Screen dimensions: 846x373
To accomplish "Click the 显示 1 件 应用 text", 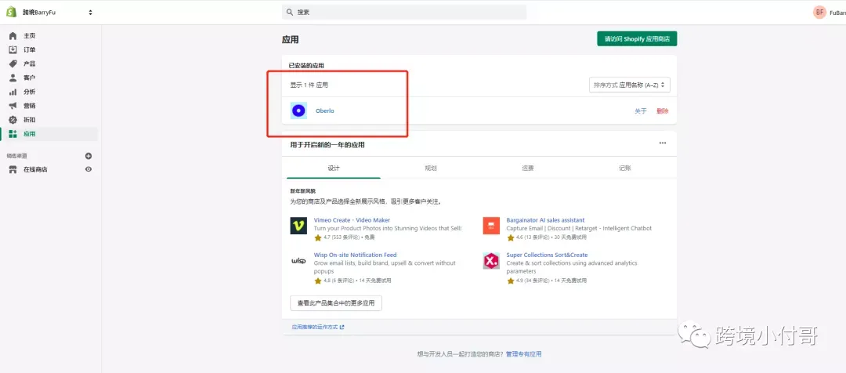I will (309, 85).
